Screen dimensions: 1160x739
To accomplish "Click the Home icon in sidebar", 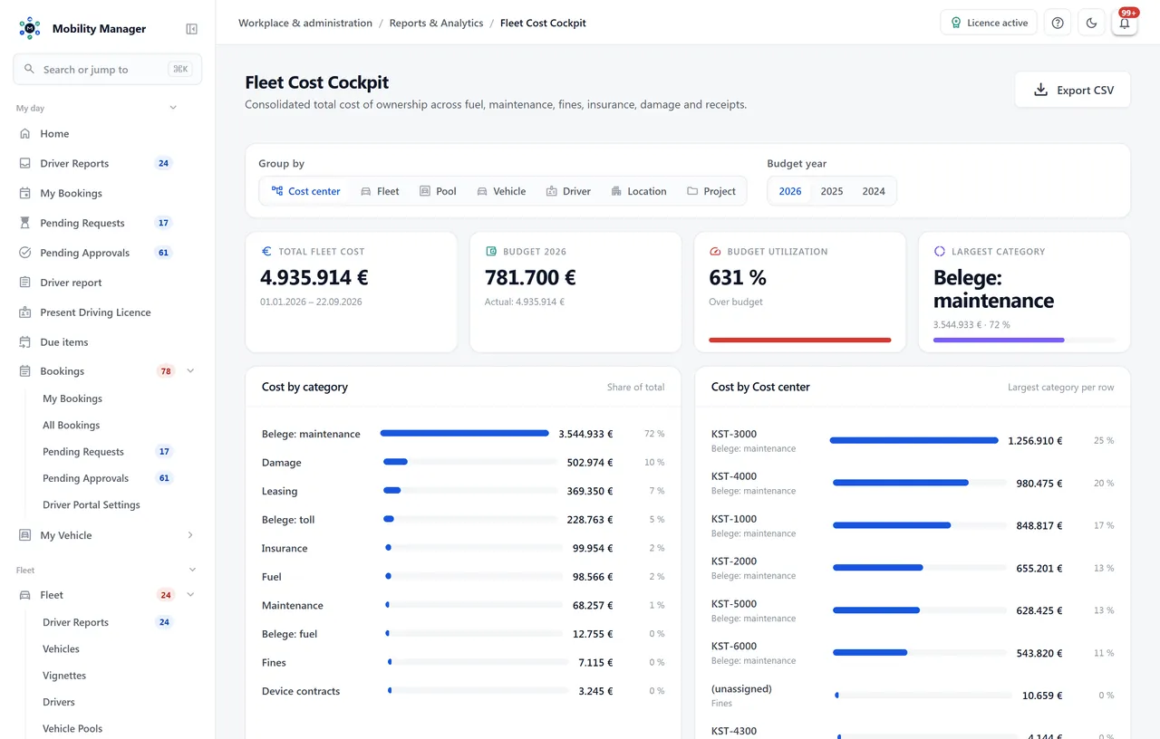I will click(24, 133).
